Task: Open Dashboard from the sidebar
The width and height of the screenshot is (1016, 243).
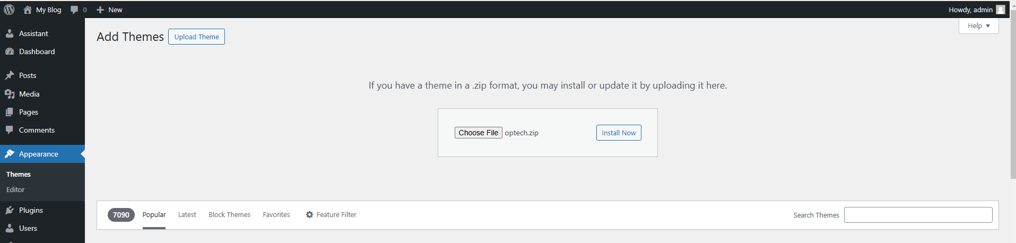Action: (x=37, y=51)
